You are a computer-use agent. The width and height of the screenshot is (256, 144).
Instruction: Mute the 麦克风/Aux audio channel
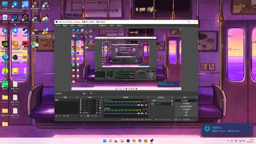tap(142, 105)
